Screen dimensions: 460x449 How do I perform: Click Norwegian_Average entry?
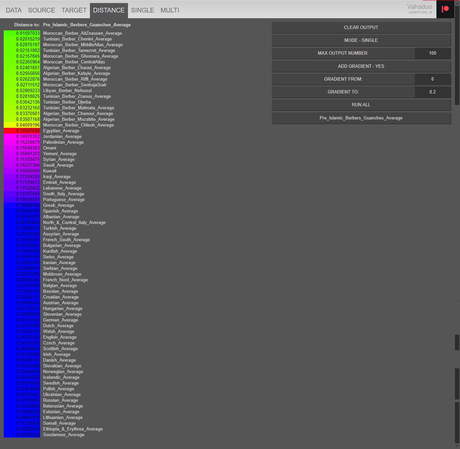(63, 372)
